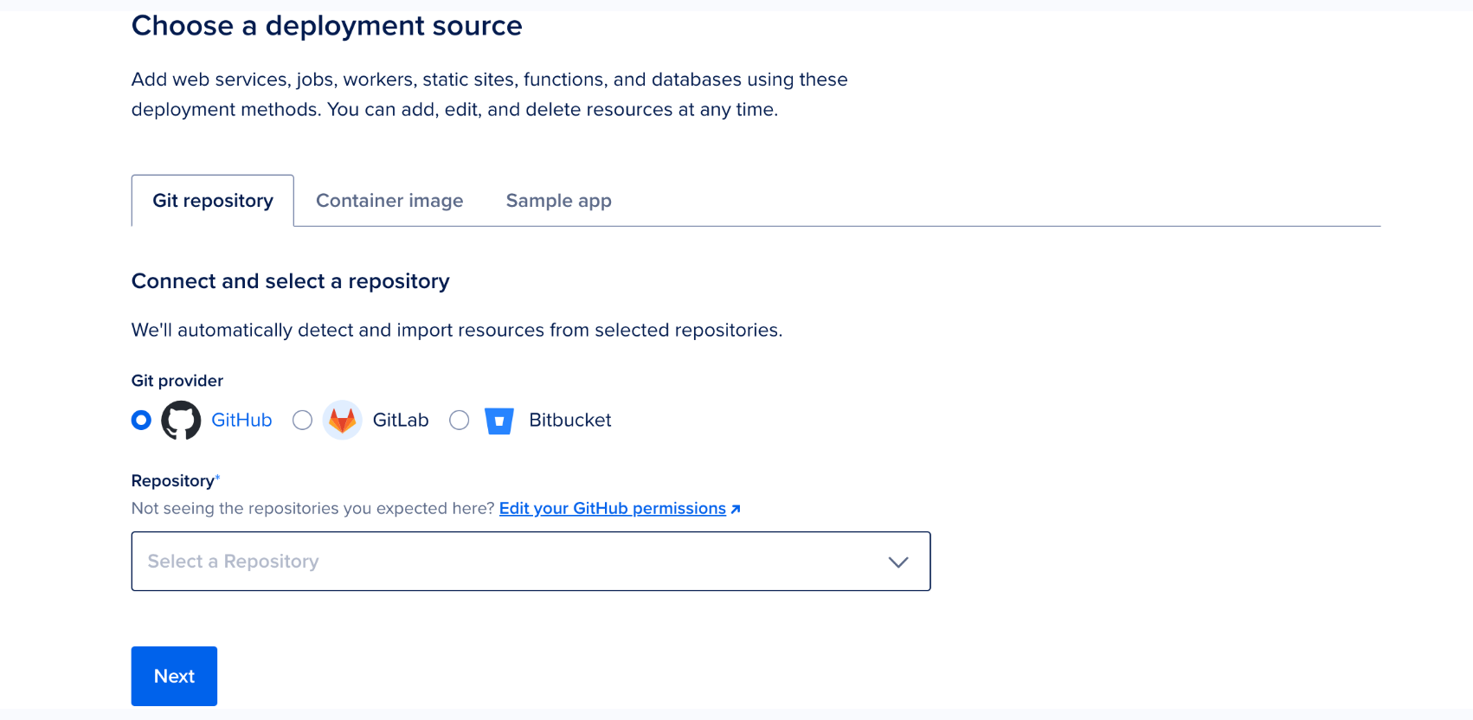Click the Connect and select a repository heading

point(290,281)
